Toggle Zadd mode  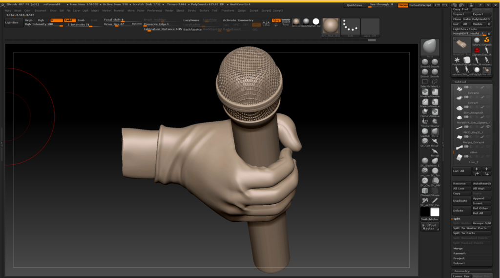click(x=70, y=20)
